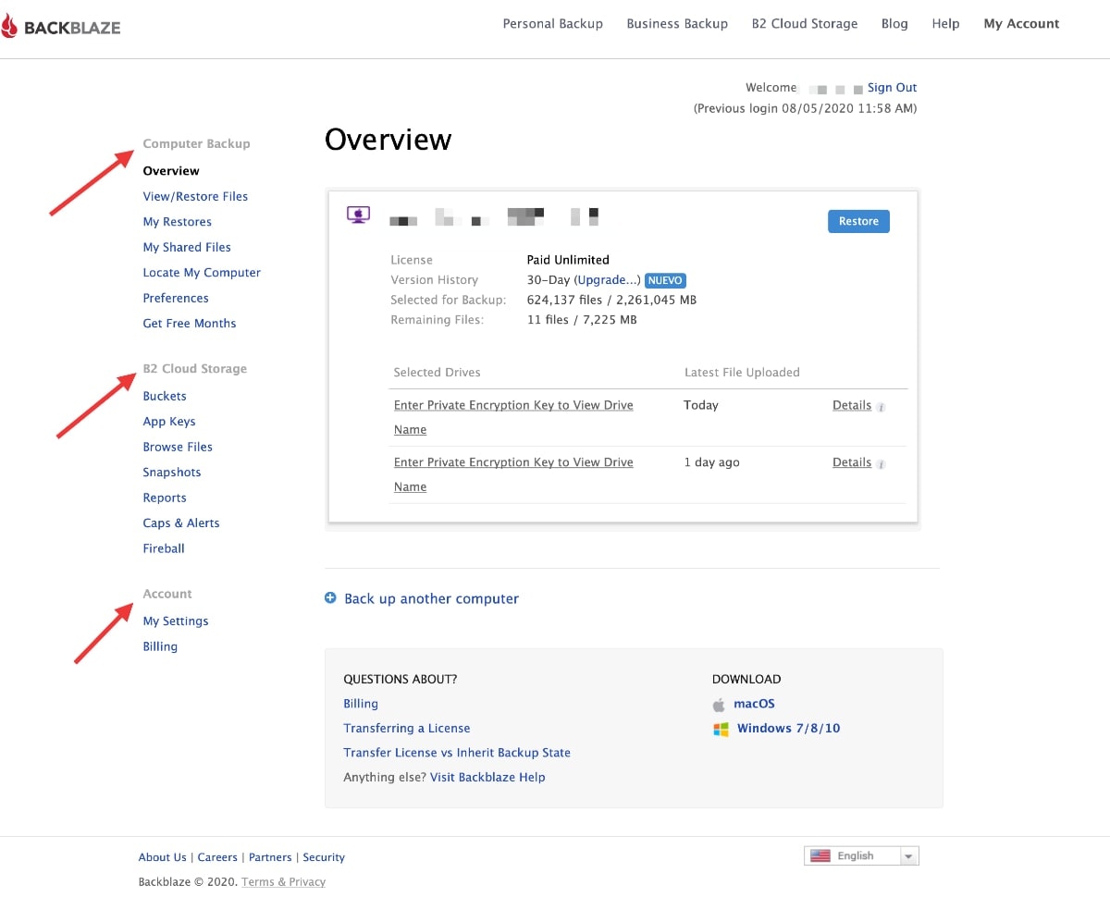Click the 624,137 files / 2,261,045 MB value

(x=611, y=300)
